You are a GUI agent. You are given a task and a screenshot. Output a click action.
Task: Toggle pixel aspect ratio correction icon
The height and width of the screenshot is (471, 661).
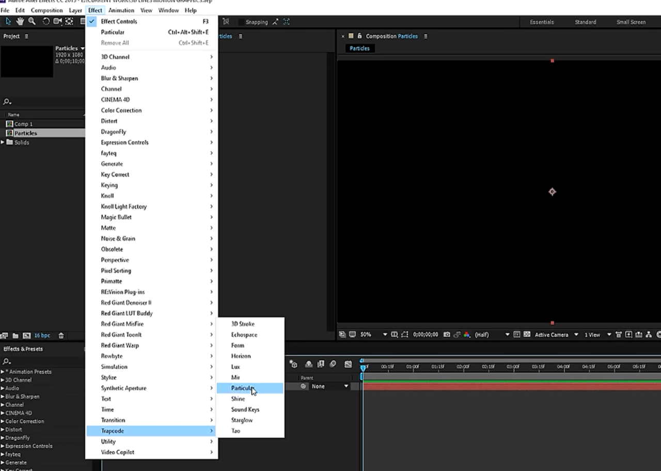619,335
